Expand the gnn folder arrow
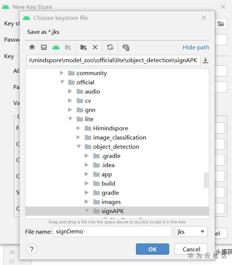The height and width of the screenshot is (265, 232). tap(70, 110)
